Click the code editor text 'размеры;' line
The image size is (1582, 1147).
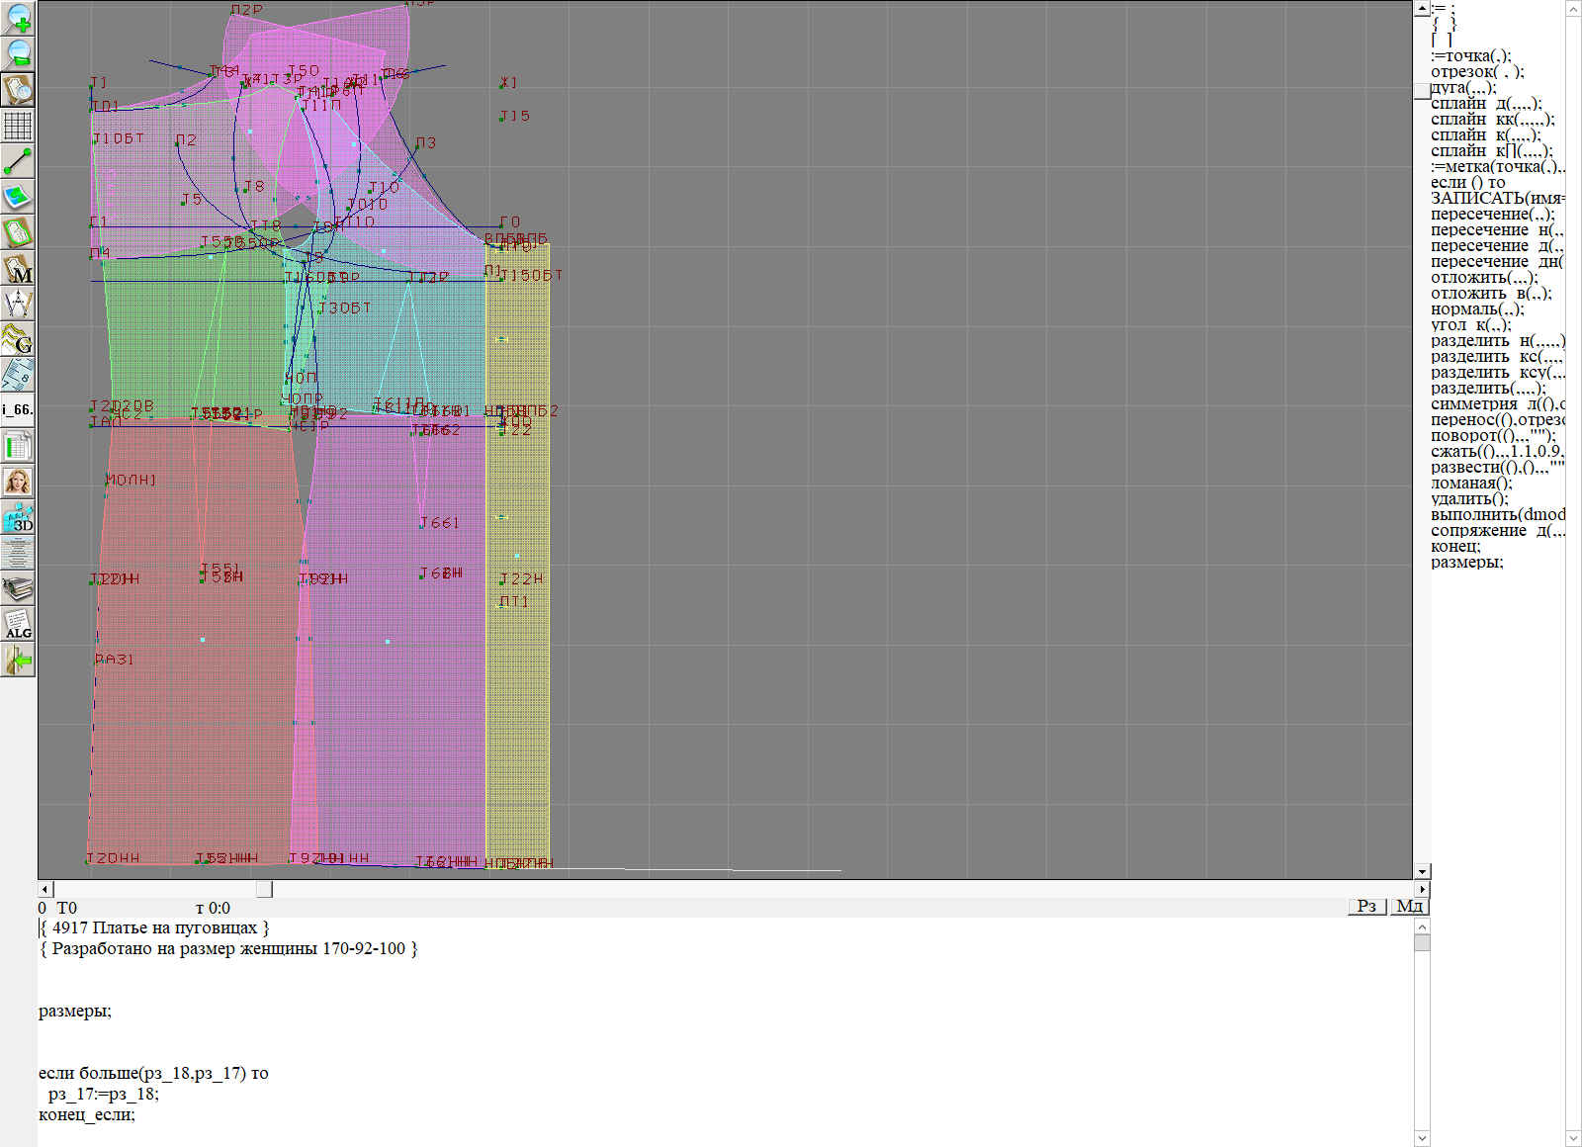(75, 1011)
